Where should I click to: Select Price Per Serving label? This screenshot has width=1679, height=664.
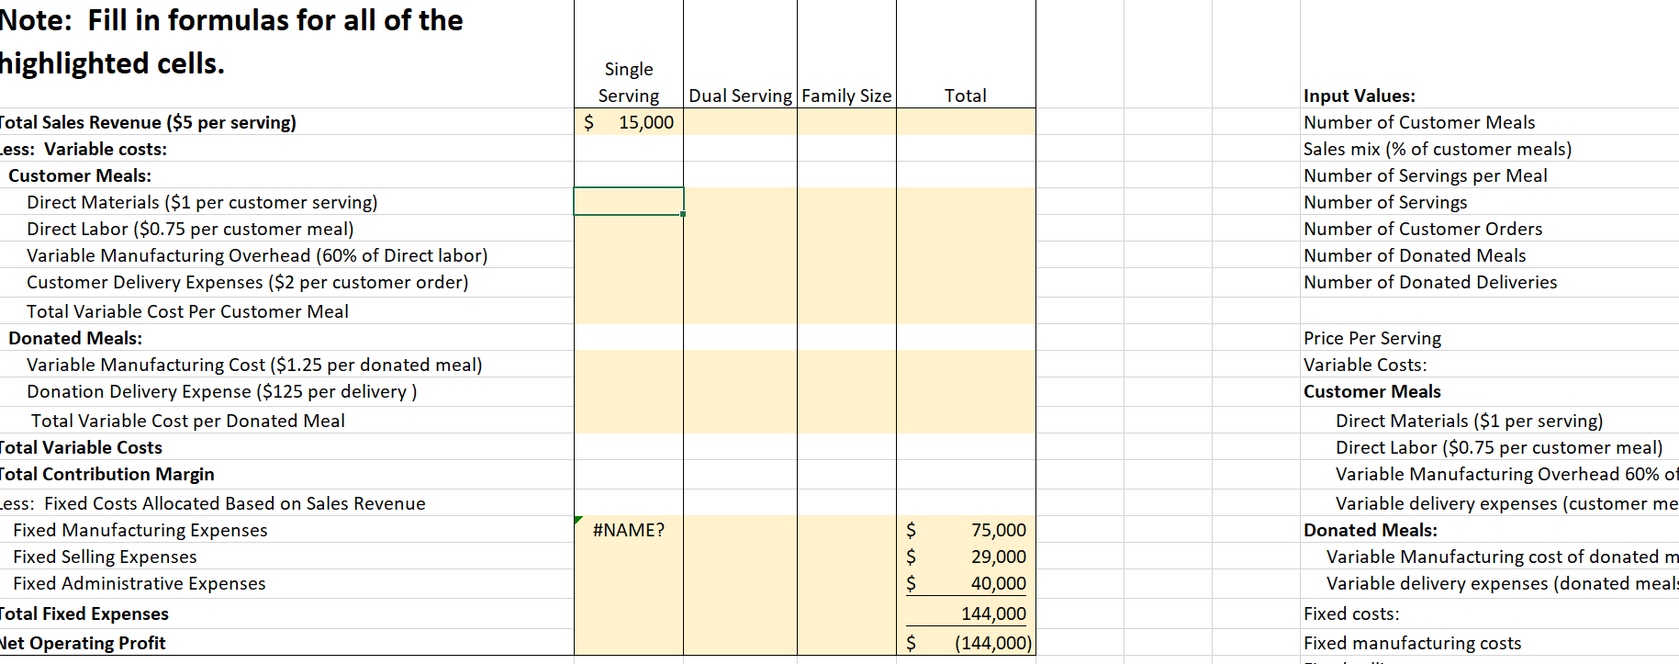tap(1372, 338)
